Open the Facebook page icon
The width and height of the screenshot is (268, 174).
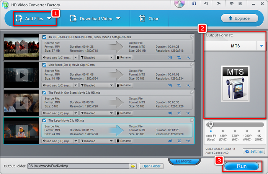(x=194, y=3)
